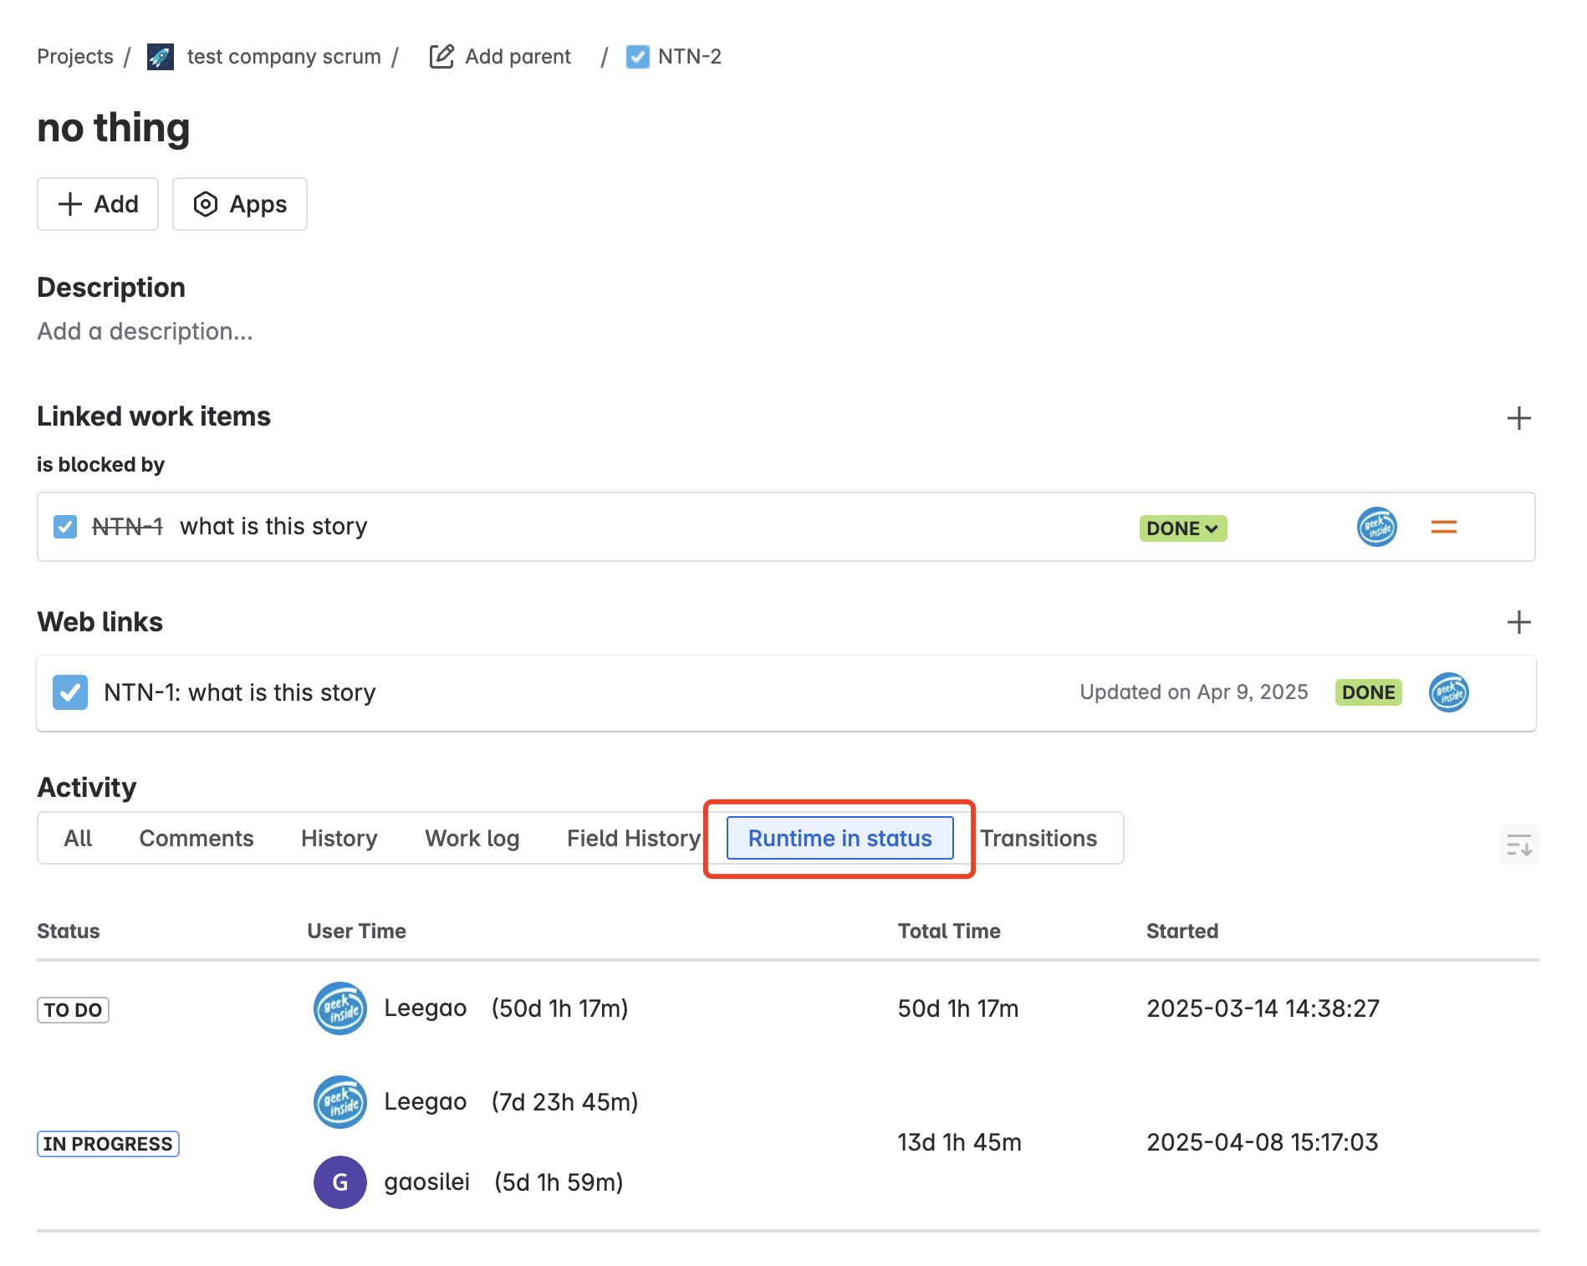1587x1266 pixels.
Task: Open the Apps menu via its hexagon icon
Action: (206, 204)
